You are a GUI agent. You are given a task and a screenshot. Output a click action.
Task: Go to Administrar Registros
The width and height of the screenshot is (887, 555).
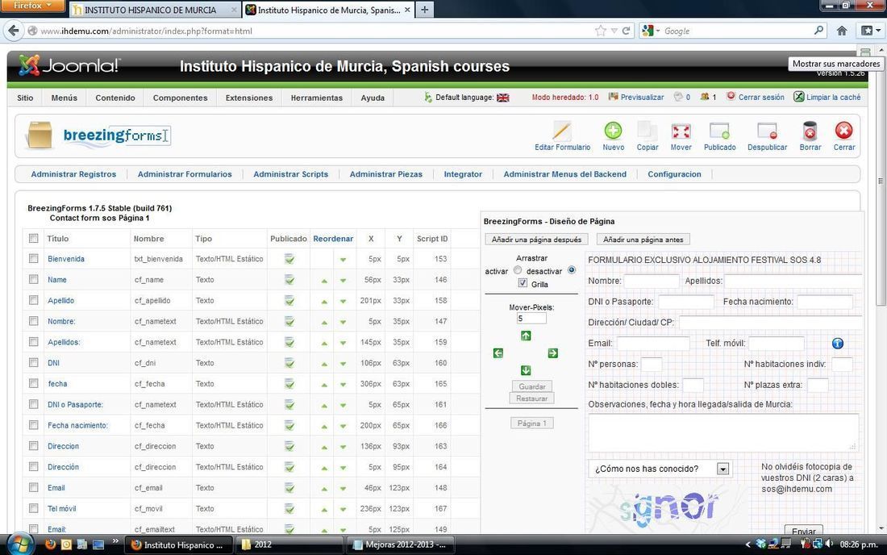[x=73, y=174]
